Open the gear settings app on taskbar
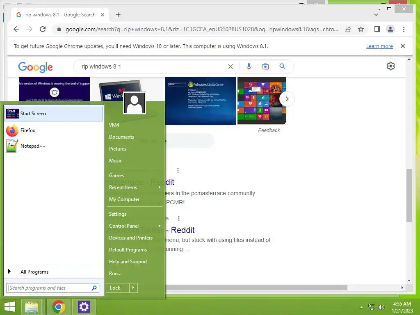The width and height of the screenshot is (420, 315). pos(84,307)
